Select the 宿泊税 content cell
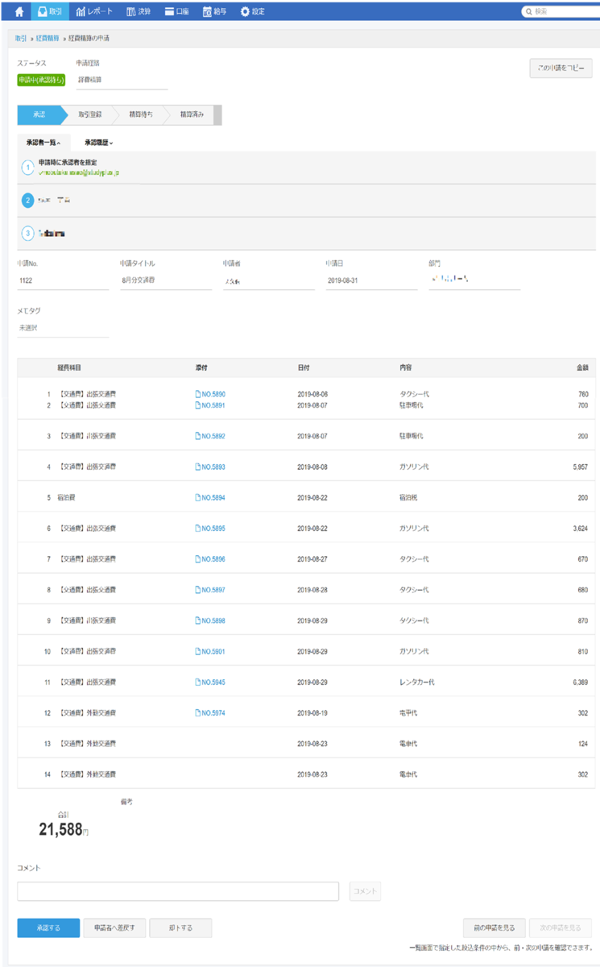Viewport: 600px width, 967px height. tap(408, 498)
